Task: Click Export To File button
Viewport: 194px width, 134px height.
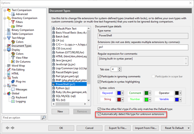Action: 118,128
